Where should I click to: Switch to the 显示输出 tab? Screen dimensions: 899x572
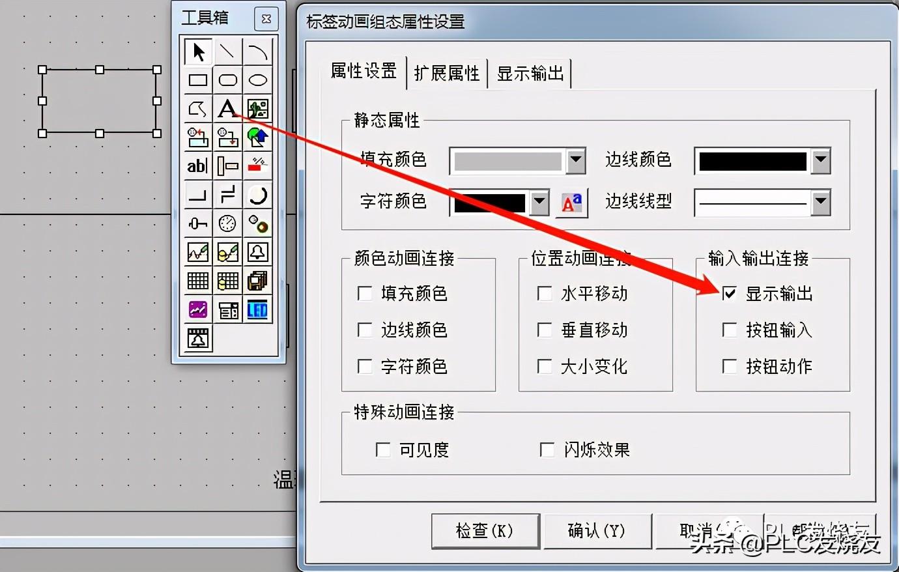(530, 73)
